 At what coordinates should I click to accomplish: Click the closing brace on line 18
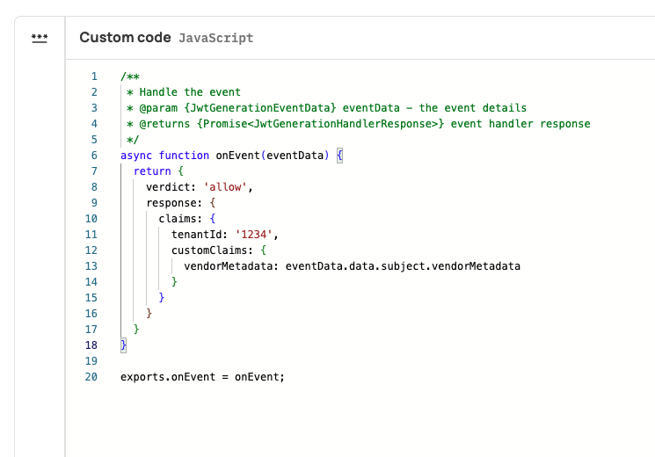point(124,345)
